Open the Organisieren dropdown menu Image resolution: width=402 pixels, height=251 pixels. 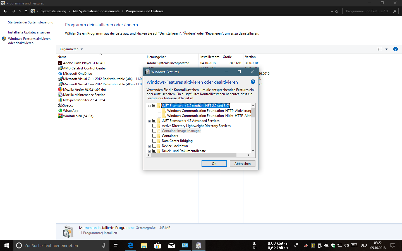click(x=71, y=49)
